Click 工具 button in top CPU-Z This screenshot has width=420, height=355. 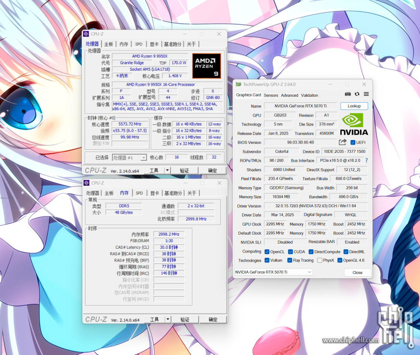(x=154, y=170)
